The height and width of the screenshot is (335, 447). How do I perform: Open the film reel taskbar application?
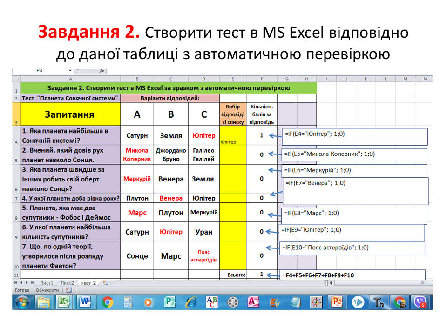233,302
